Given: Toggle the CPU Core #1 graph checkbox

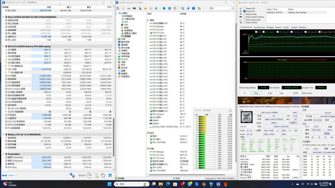Looking at the screenshot, I should click(263, 32).
